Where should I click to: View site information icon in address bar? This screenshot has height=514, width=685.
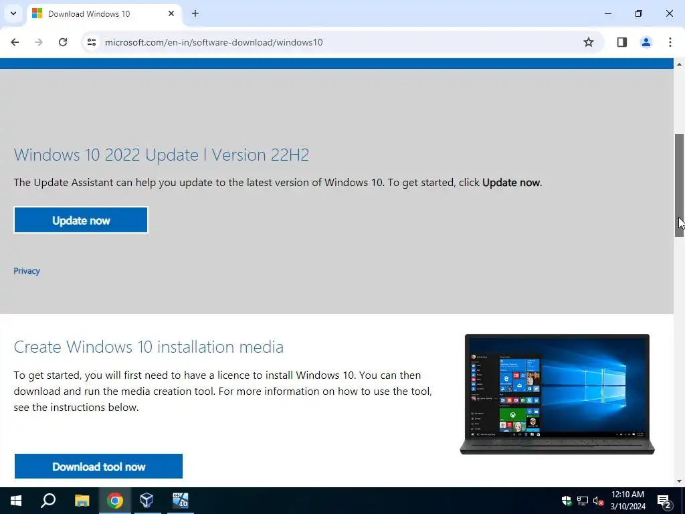click(91, 42)
